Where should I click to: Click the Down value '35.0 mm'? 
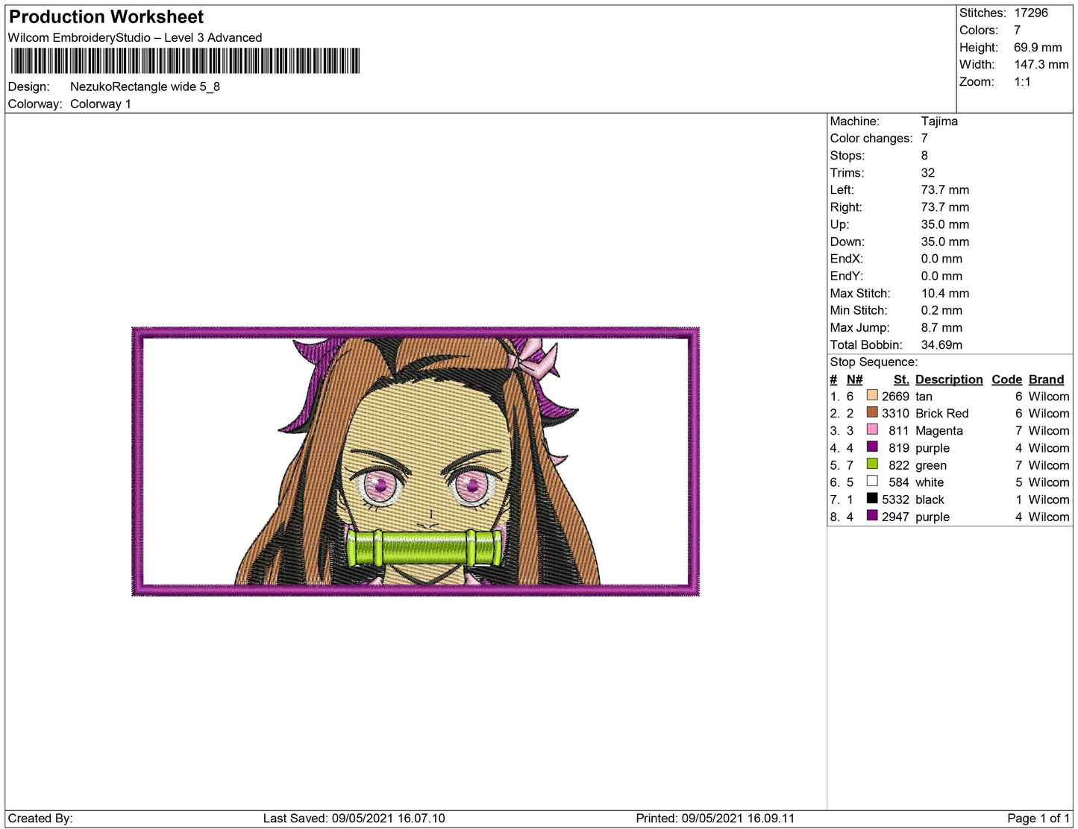[x=945, y=242]
